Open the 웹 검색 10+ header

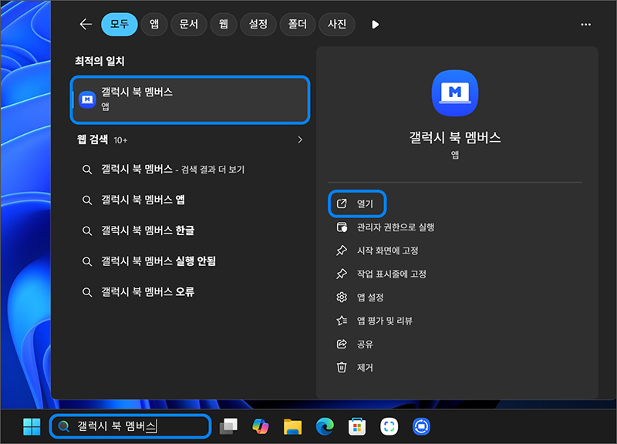102,140
